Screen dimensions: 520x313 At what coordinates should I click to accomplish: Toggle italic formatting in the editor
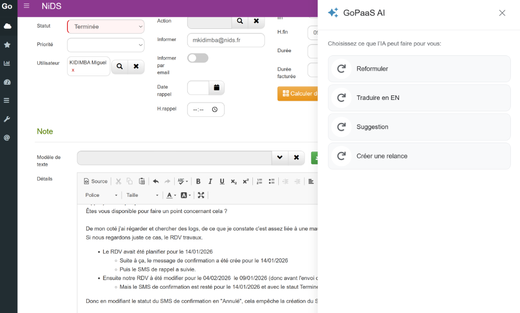point(210,182)
